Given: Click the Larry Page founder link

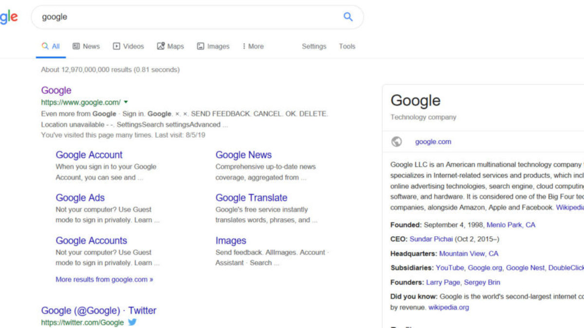Looking at the screenshot, I should [443, 282].
